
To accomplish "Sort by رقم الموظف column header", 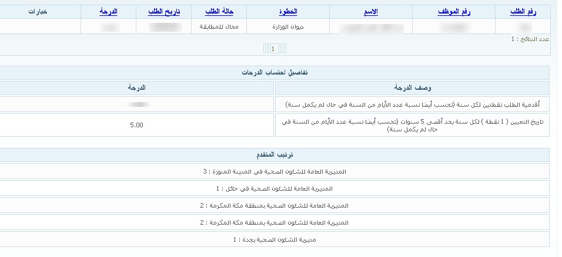I will [454, 12].
